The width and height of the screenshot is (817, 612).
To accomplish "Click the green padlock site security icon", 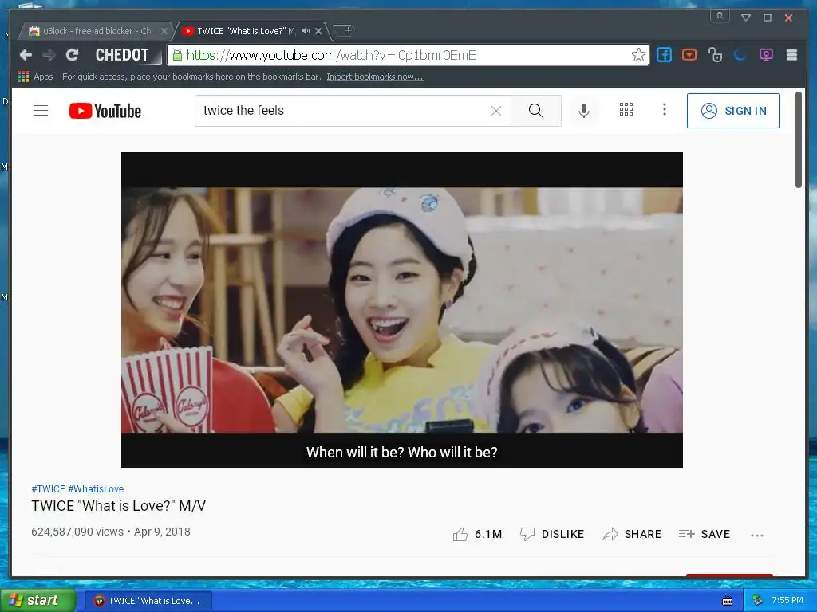I will [x=177, y=55].
